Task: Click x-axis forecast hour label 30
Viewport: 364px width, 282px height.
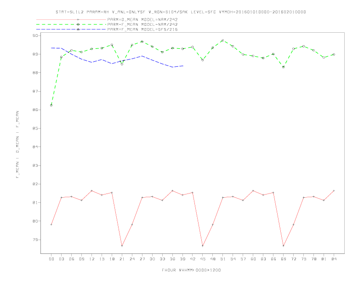Action: point(152,259)
